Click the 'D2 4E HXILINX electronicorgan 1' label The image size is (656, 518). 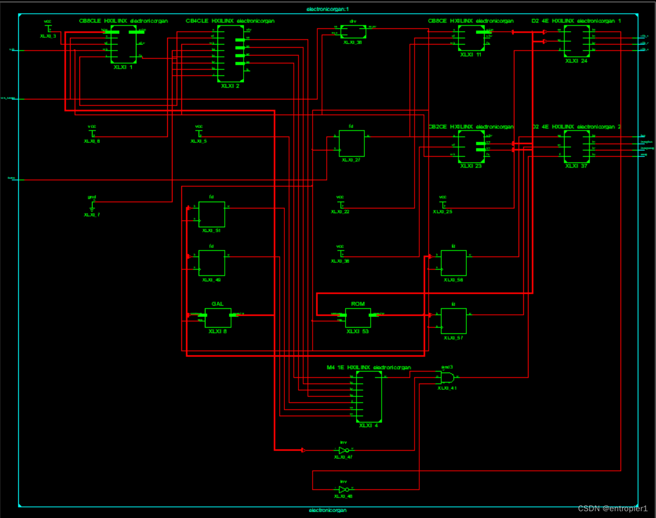[577, 21]
